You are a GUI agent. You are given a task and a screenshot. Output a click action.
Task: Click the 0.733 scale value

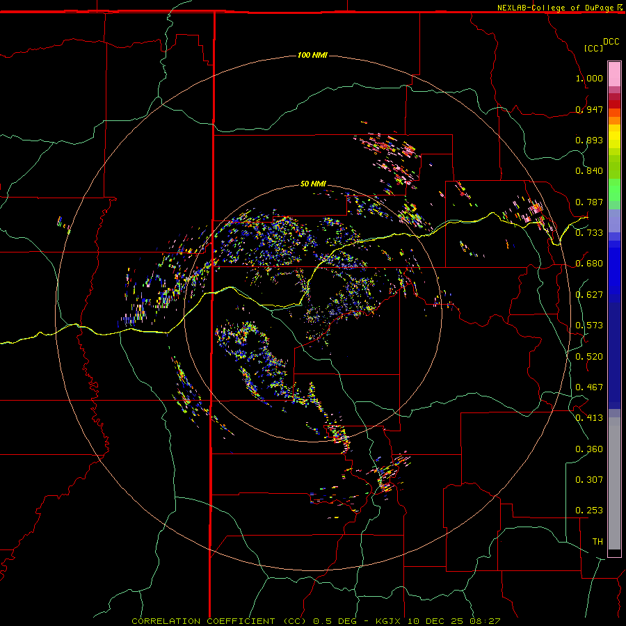click(x=589, y=233)
